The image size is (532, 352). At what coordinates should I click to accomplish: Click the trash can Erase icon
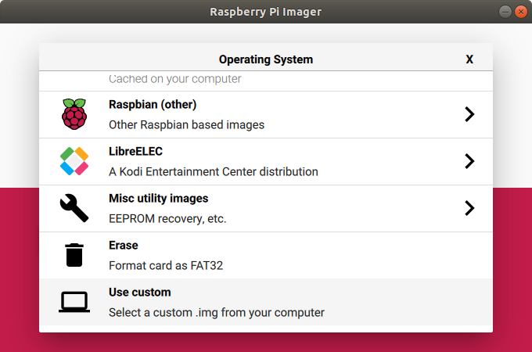click(74, 255)
